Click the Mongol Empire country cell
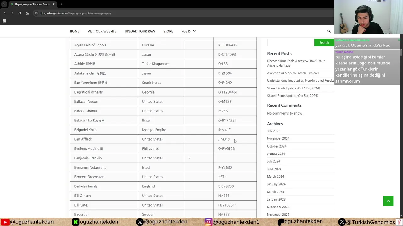 tap(161, 130)
